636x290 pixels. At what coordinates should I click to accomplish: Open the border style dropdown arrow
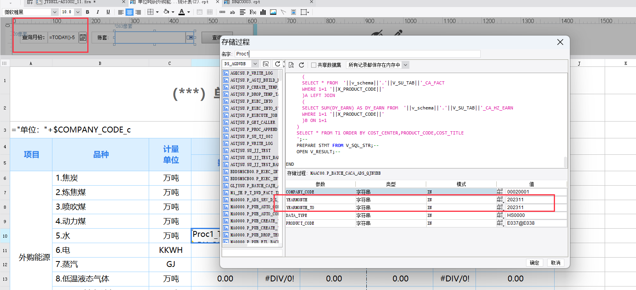tap(157, 12)
